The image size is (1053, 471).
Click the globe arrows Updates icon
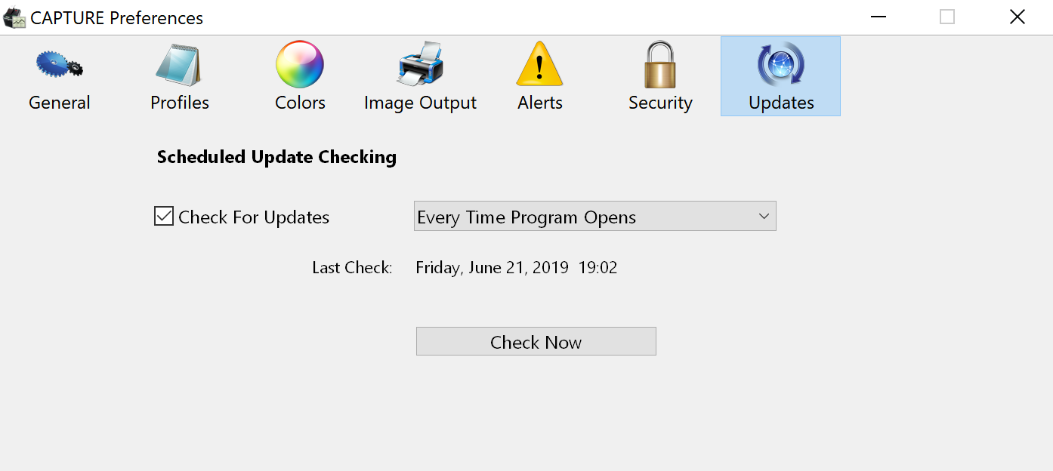point(780,65)
